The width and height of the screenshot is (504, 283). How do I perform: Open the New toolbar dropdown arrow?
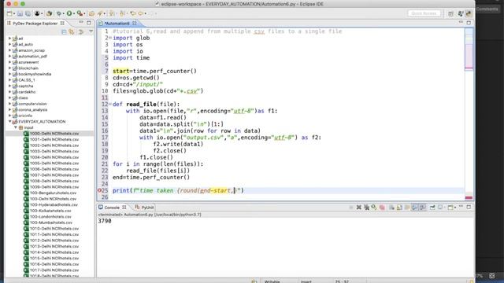tap(14, 14)
